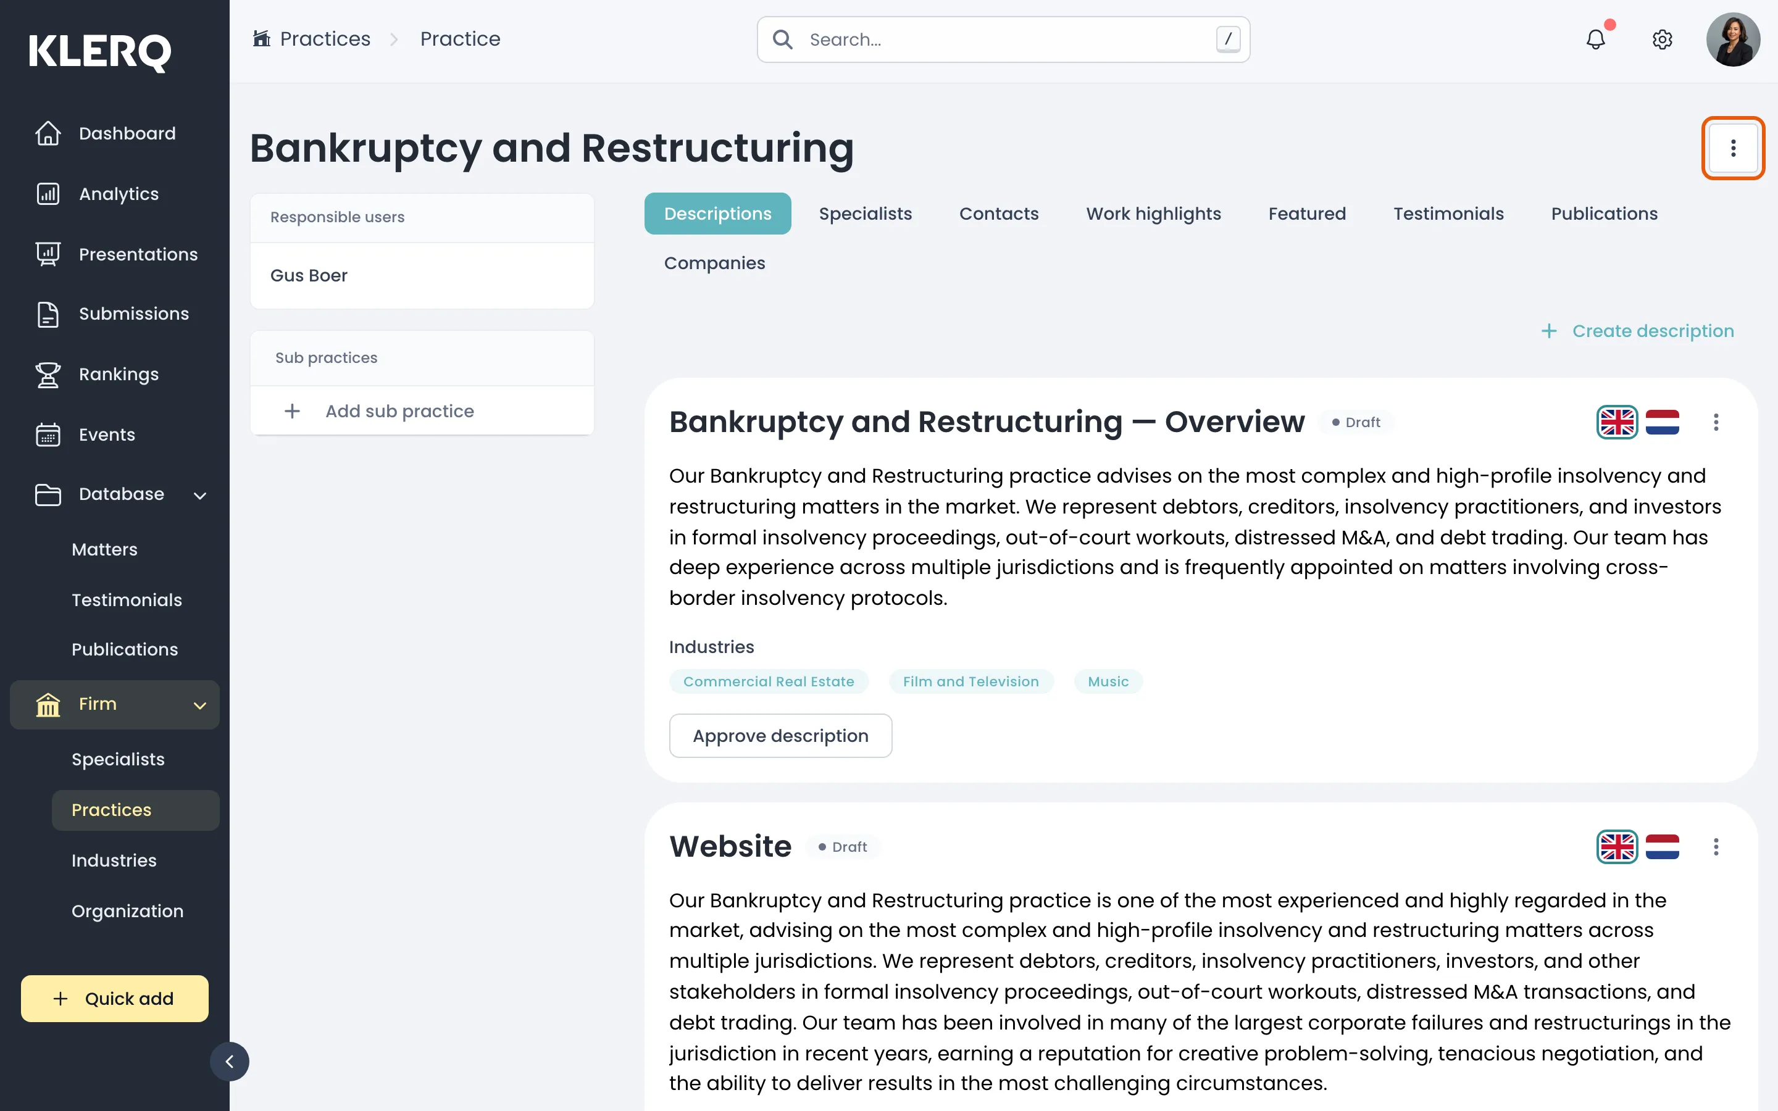Viewport: 1778px width, 1111px height.
Task: Click the Database folder icon
Action: (48, 494)
